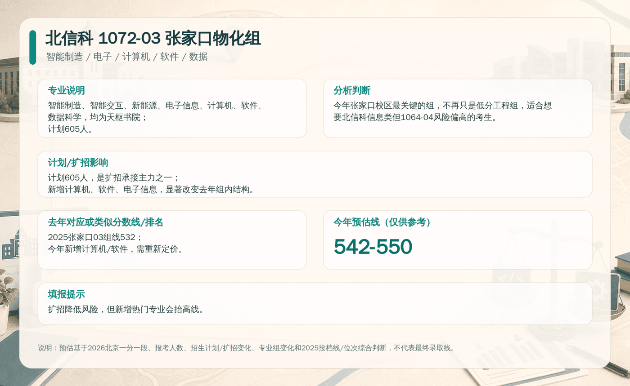Click the 今年预估线（仅供参考） heading
630x386 pixels.
click(x=382, y=222)
